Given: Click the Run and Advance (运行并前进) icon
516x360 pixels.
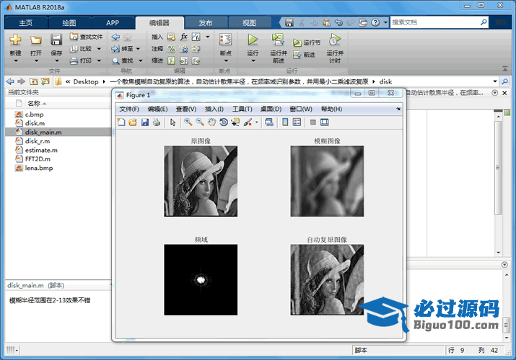Looking at the screenshot, I should 278,40.
